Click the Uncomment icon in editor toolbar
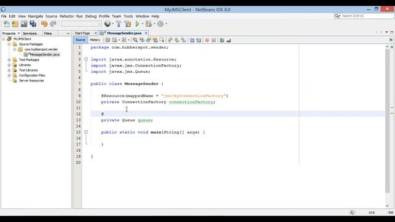 point(222,40)
